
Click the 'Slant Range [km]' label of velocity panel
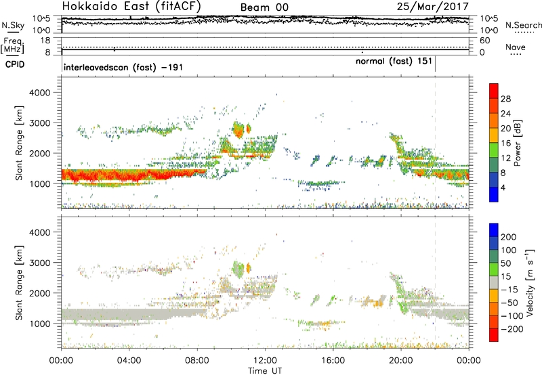[x=19, y=283]
